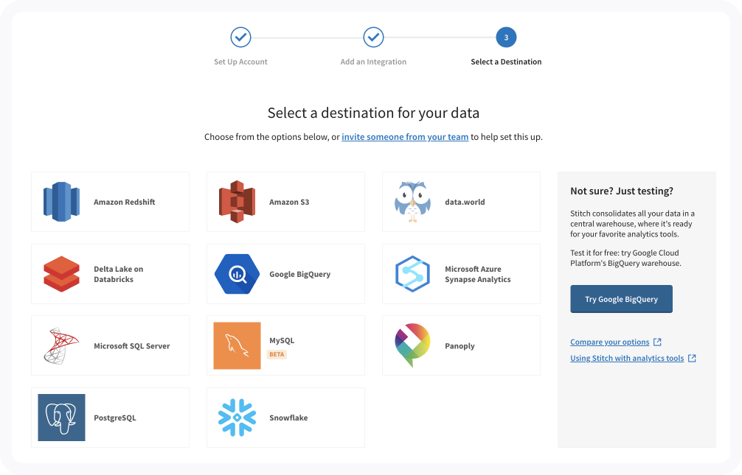Click the Select a destination for your data heading
Screen dimensions: 742x475
click(373, 113)
